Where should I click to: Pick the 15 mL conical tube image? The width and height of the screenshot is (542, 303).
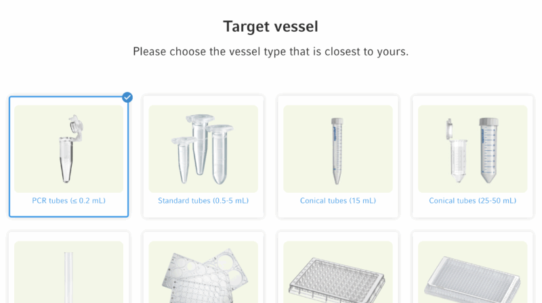(x=338, y=149)
